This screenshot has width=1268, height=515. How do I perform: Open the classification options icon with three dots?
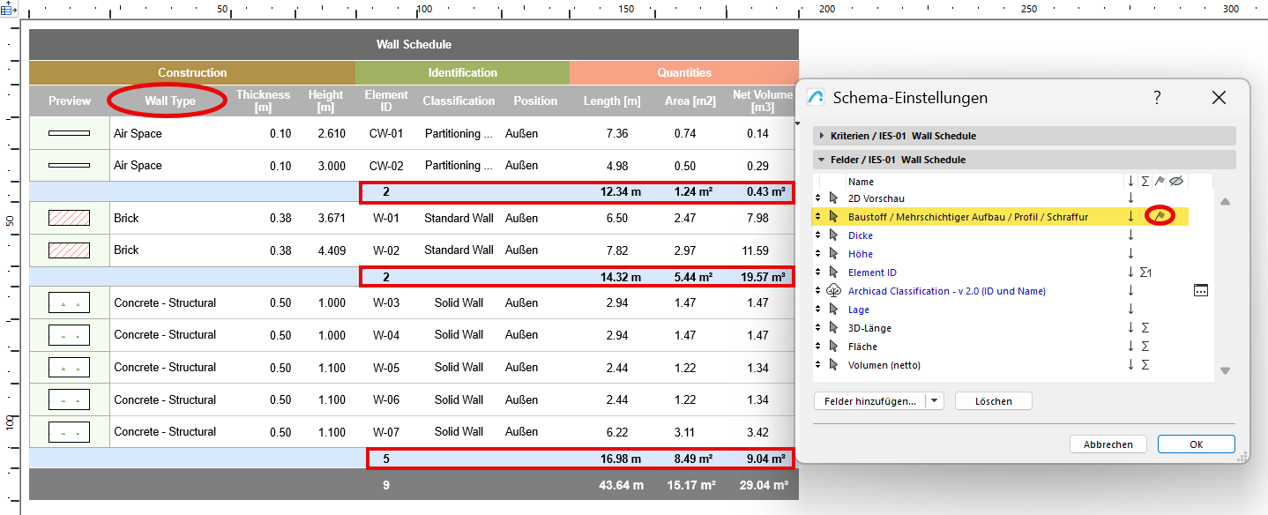tap(1200, 290)
